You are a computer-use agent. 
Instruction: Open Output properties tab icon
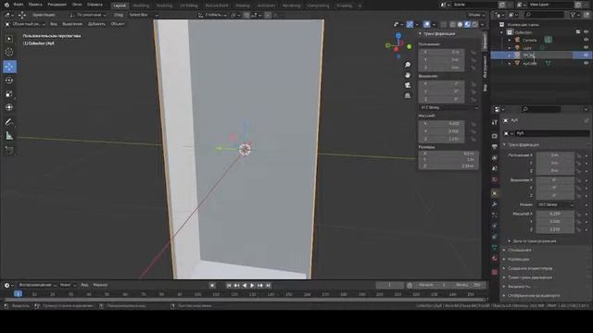click(495, 146)
